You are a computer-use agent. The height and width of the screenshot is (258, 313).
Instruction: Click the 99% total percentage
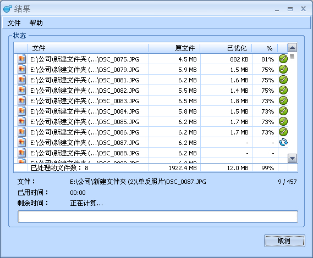tap(268, 168)
